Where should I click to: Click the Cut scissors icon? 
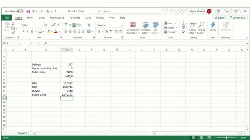click(13, 24)
